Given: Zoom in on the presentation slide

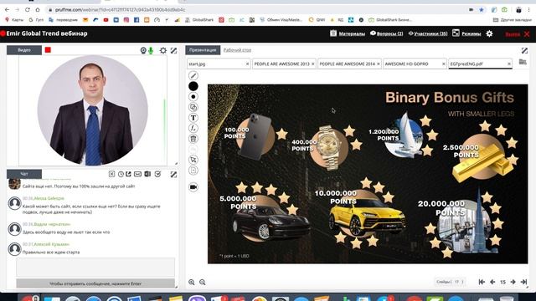Looking at the screenshot, I should point(192,283).
